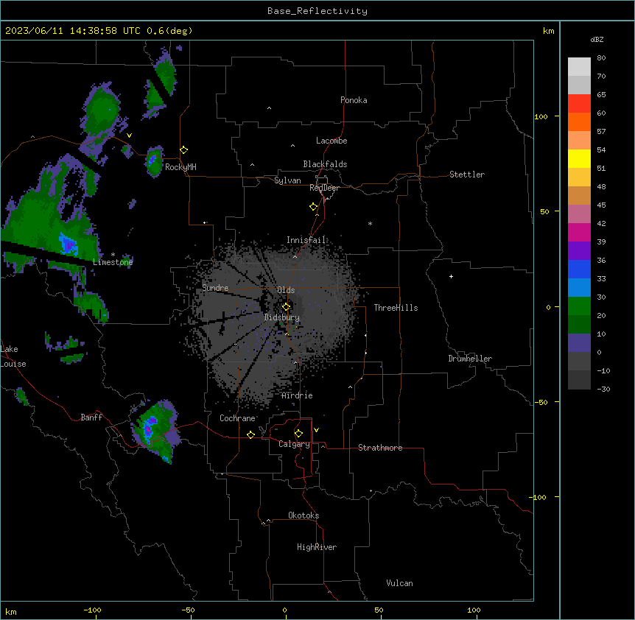Image resolution: width=635 pixels, height=620 pixels.
Task: Click the Blackfalds city label
Action: 325,164
